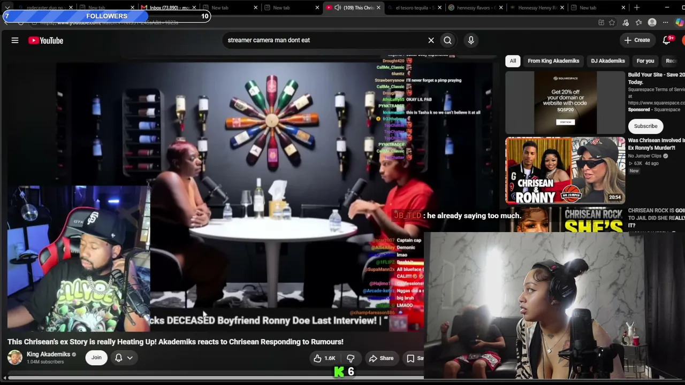This screenshot has width=685, height=385.
Task: Select the DJ Akademiks chip
Action: 608,61
